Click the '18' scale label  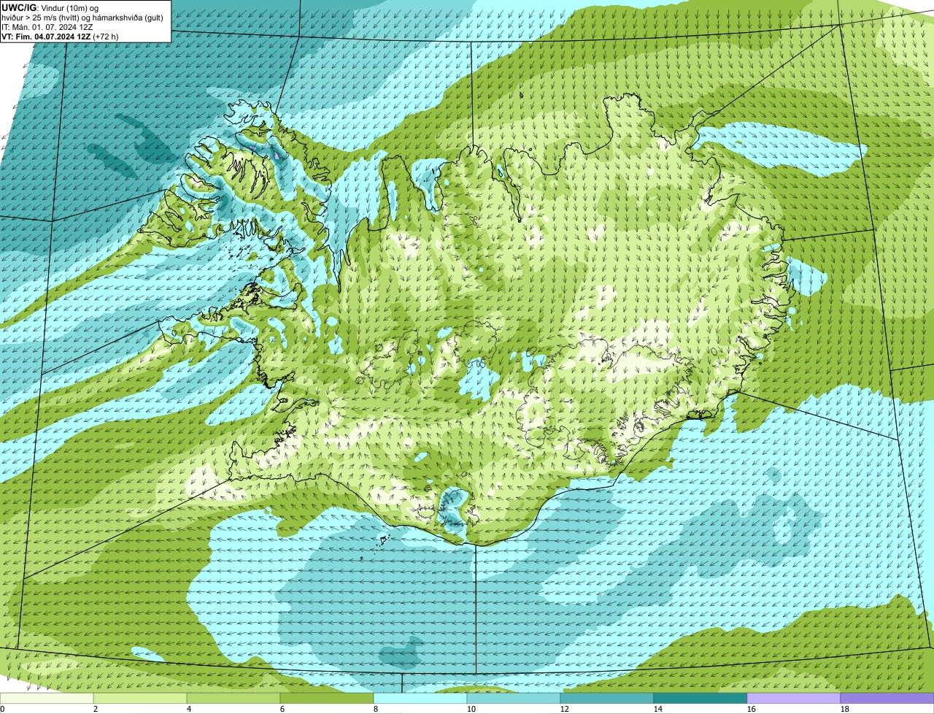[x=845, y=709]
